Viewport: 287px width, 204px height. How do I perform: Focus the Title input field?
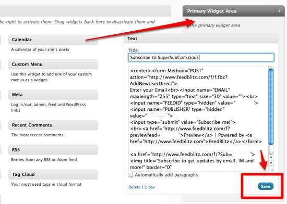click(201, 57)
